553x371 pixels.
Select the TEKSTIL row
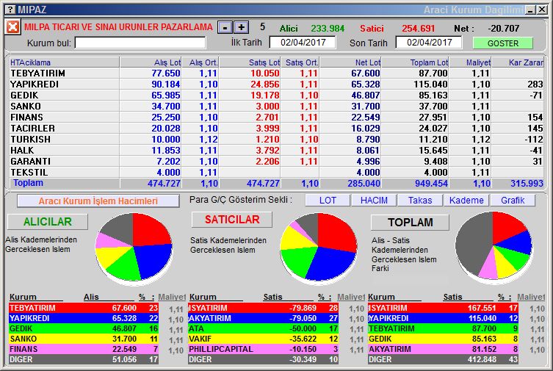tap(276, 173)
